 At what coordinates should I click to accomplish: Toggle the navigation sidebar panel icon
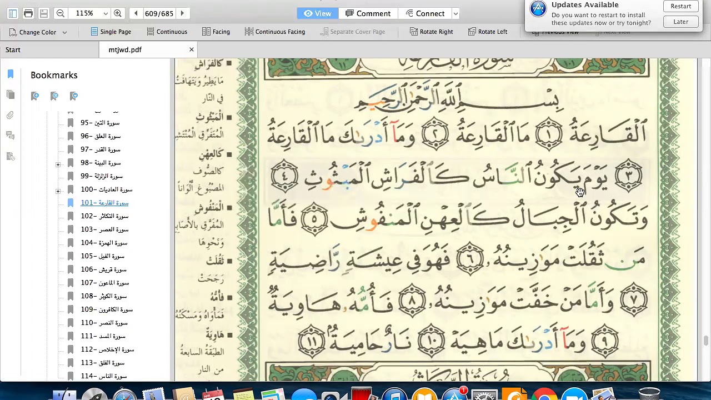pos(12,13)
